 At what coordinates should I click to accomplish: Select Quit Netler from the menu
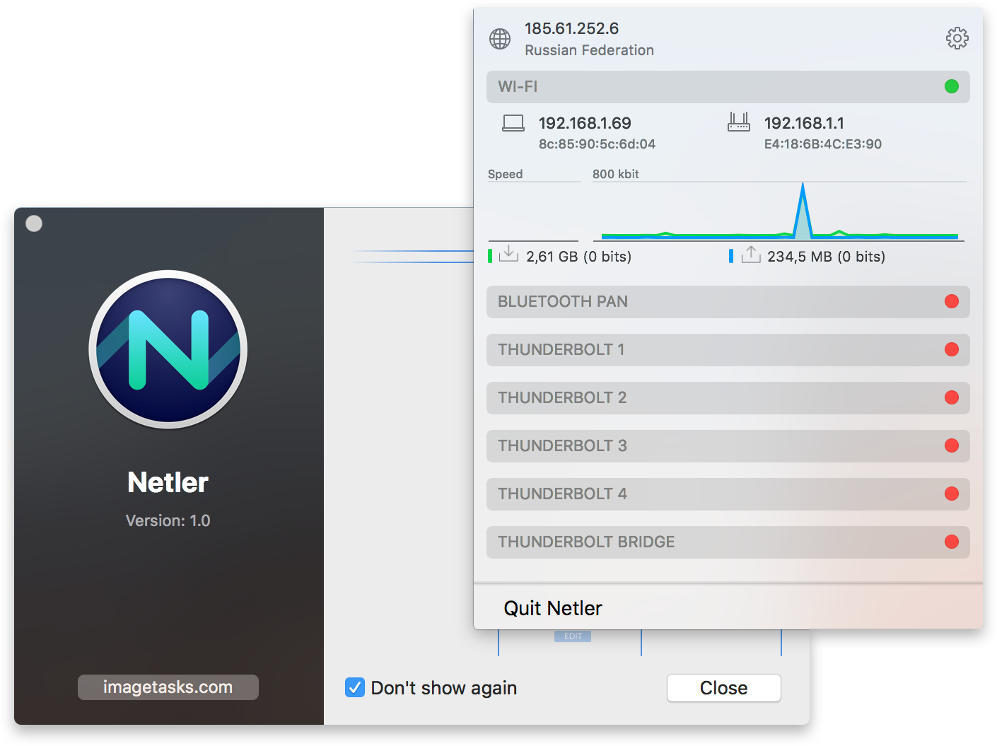click(553, 608)
